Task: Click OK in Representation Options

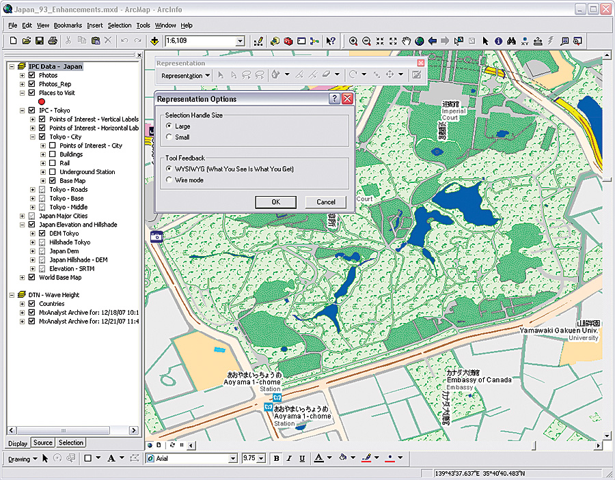Action: [x=275, y=201]
